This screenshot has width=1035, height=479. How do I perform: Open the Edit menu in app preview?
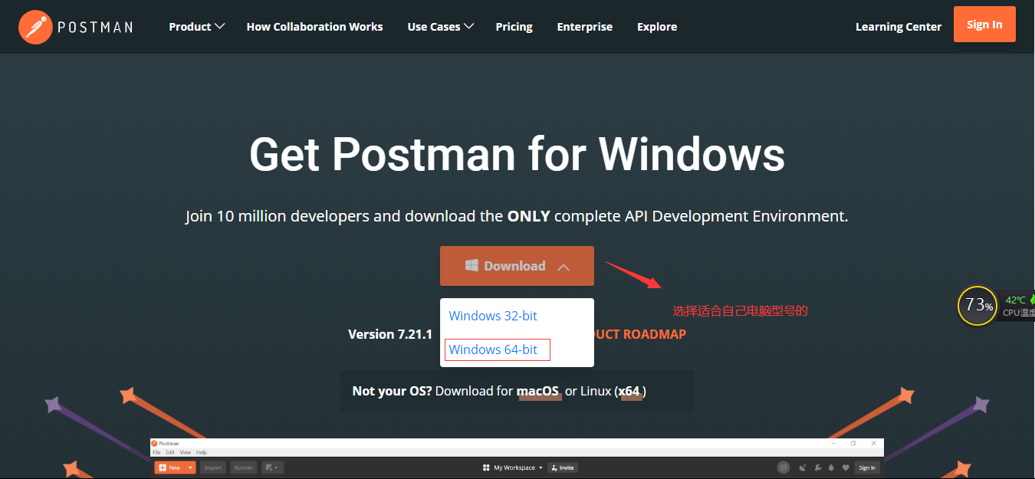click(169, 452)
